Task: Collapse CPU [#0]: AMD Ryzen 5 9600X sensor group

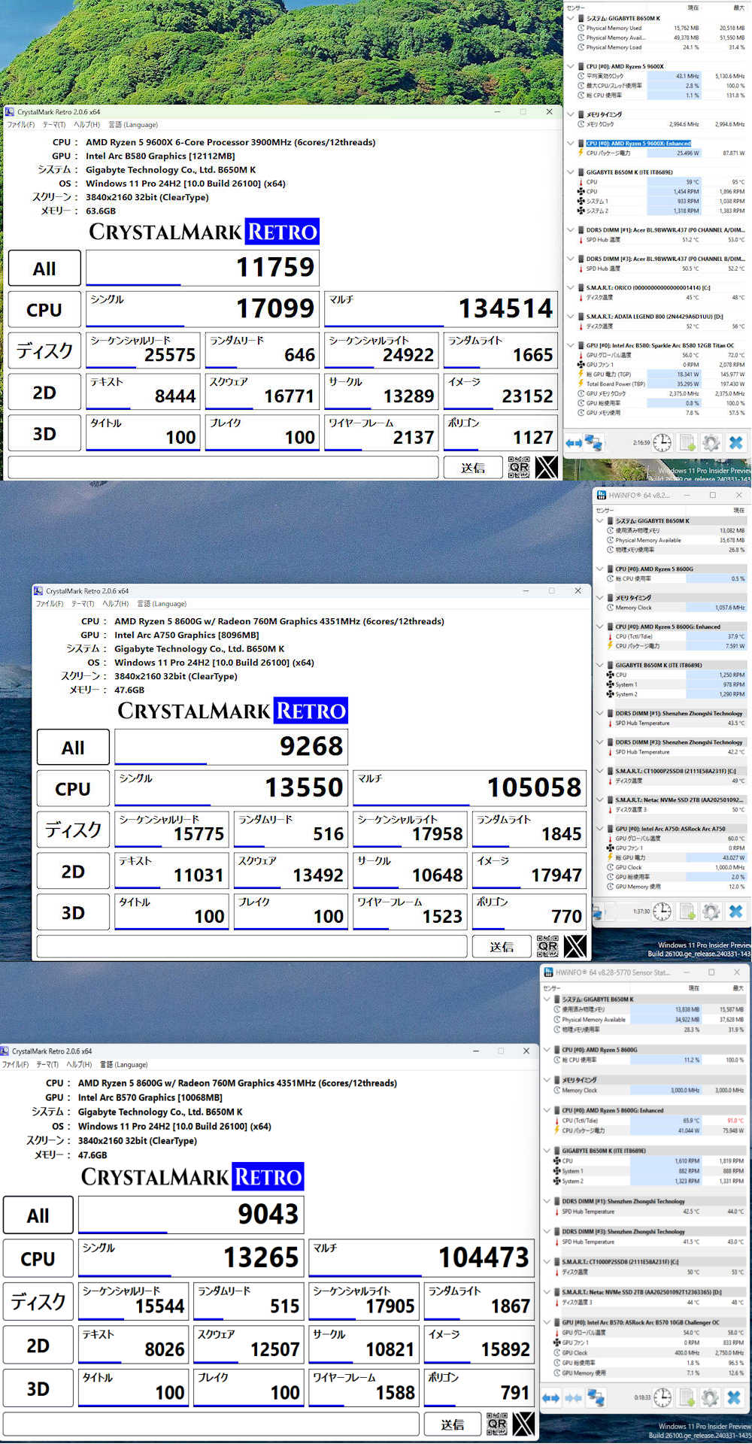Action: click(571, 66)
